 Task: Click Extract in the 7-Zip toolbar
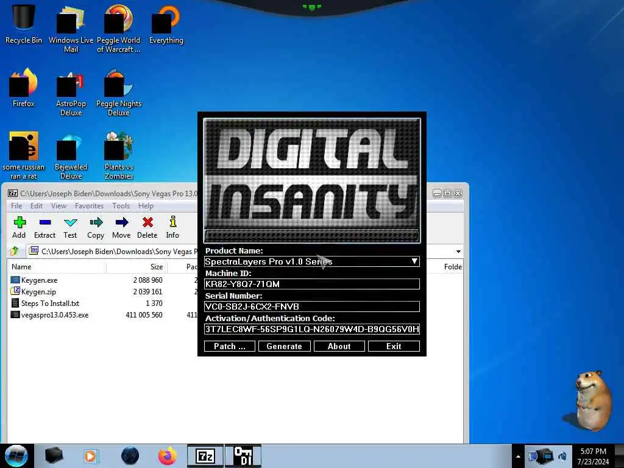[x=44, y=227]
